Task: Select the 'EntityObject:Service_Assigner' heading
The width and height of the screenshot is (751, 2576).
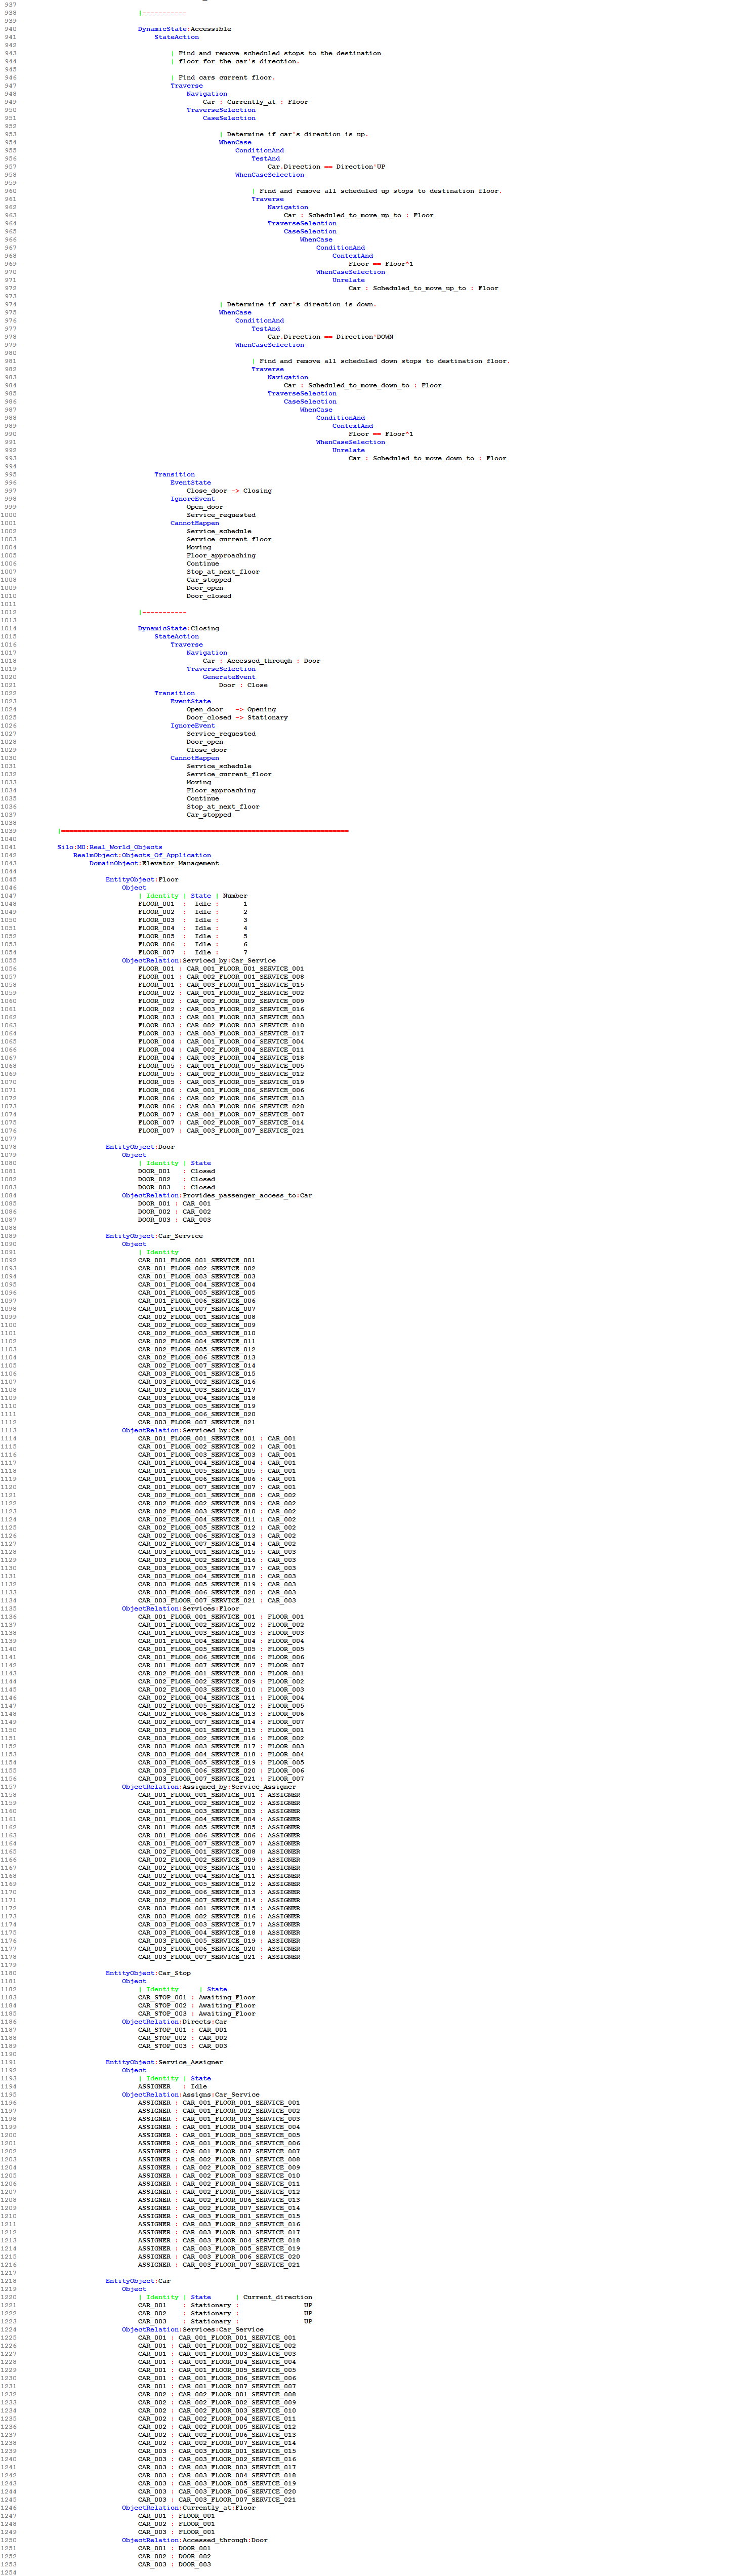Action: (164, 2062)
